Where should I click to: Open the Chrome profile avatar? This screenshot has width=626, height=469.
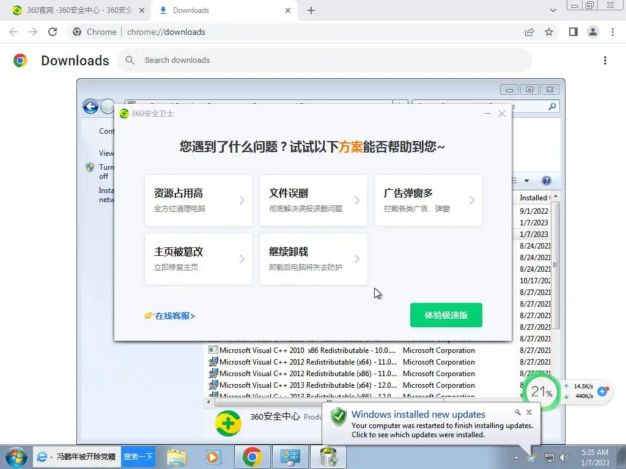click(593, 32)
